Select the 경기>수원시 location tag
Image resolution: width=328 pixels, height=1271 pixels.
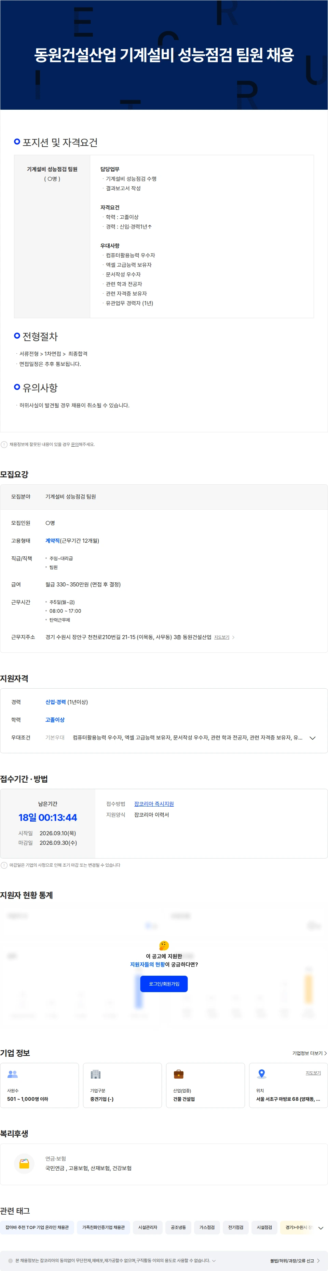[297, 1227]
